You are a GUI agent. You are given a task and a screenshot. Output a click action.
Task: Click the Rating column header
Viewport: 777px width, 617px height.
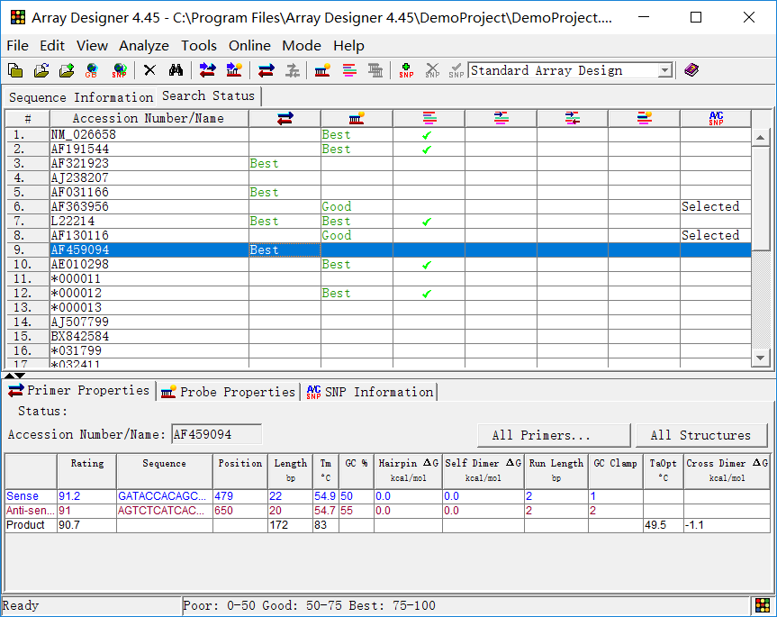tap(86, 470)
